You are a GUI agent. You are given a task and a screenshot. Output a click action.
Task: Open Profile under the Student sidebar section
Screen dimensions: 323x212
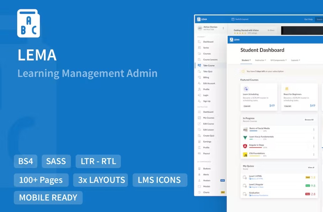[206, 89]
